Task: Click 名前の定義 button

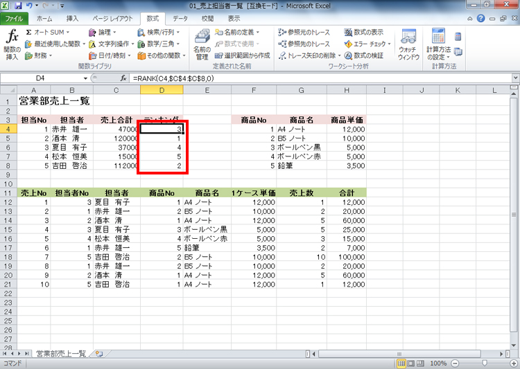Action: (237, 32)
